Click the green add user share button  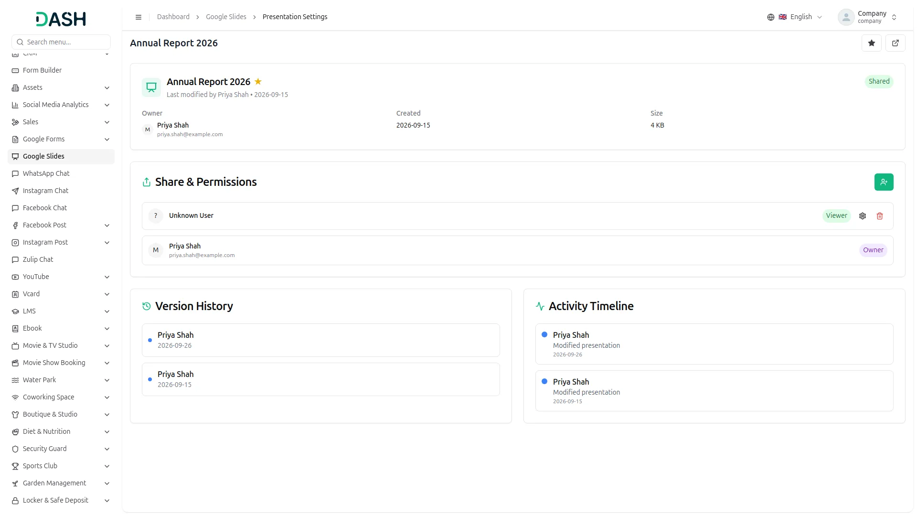tap(884, 182)
